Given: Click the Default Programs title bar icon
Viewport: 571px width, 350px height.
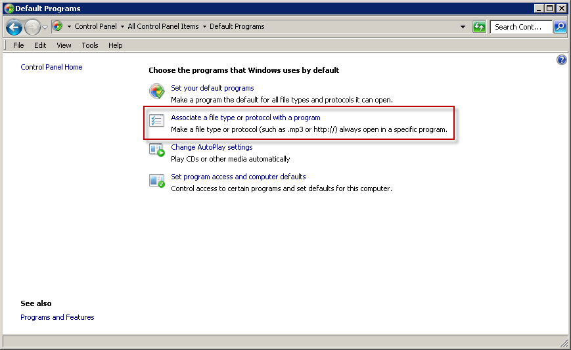Looking at the screenshot, I should click(x=9, y=9).
